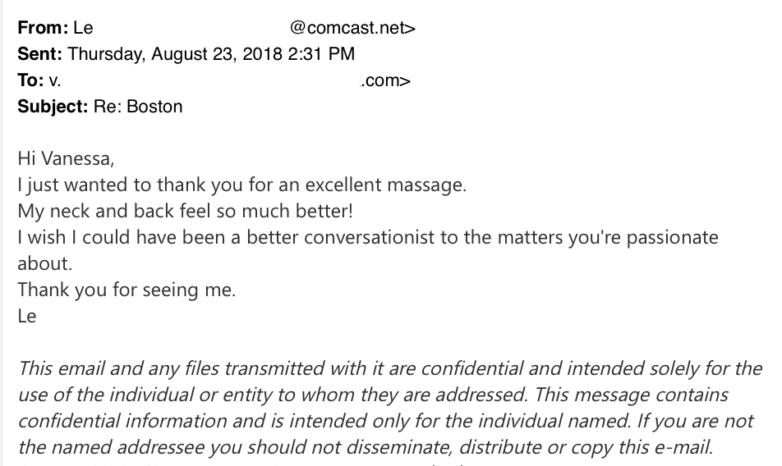This screenshot has height=466, width=782.
Task: Click the sent date Thursday, August 23, 2018
Action: (x=175, y=54)
